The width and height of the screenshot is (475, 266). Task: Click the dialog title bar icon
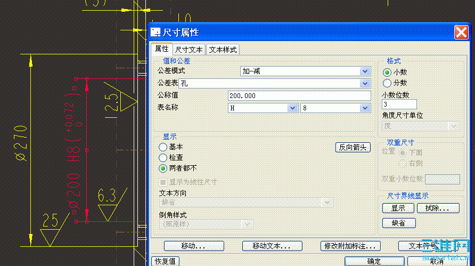pyautogui.click(x=155, y=32)
